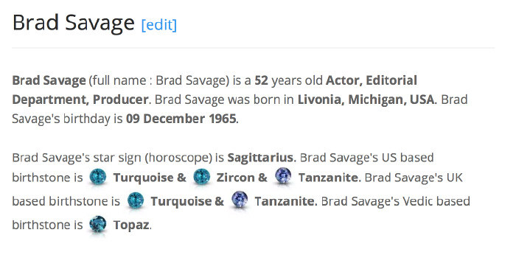
Task: Click the Tanzanite gem icon before Brad Savage's UK
Action: pyautogui.click(x=283, y=176)
